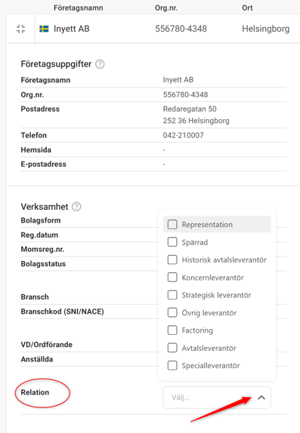Viewport: 300px width, 433px height.
Task: Tick the Övrig leverantör checkbox
Action: point(172,312)
